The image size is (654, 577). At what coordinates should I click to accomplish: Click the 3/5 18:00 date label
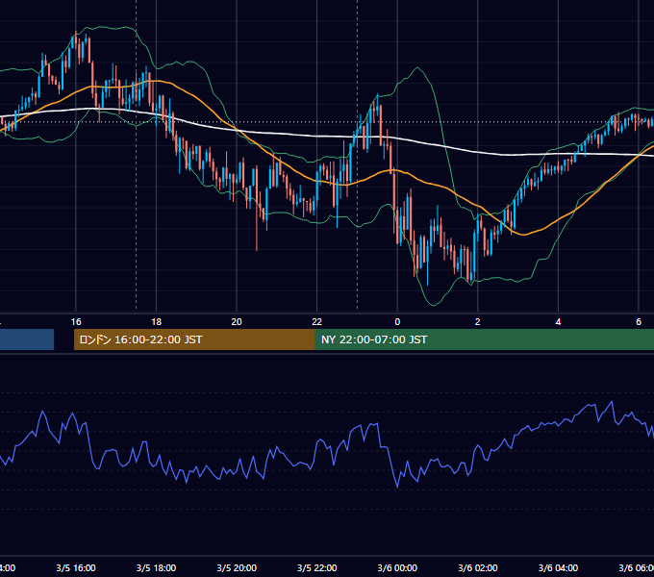(157, 567)
